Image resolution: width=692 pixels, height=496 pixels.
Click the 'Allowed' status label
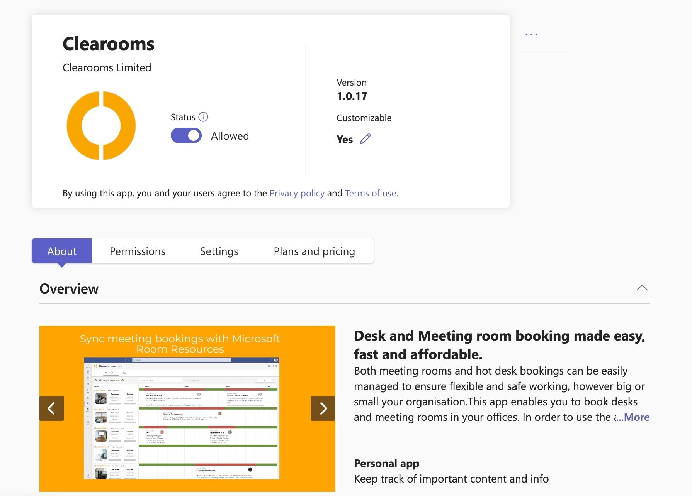tap(230, 136)
